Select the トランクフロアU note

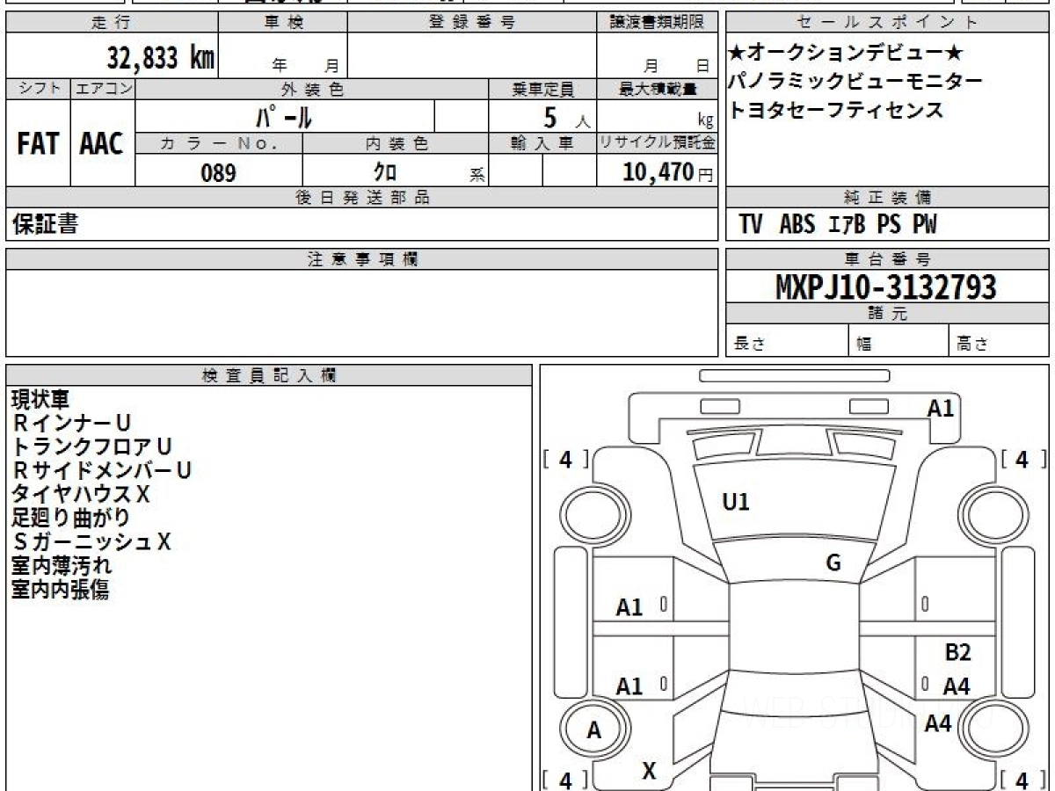pyautogui.click(x=91, y=447)
